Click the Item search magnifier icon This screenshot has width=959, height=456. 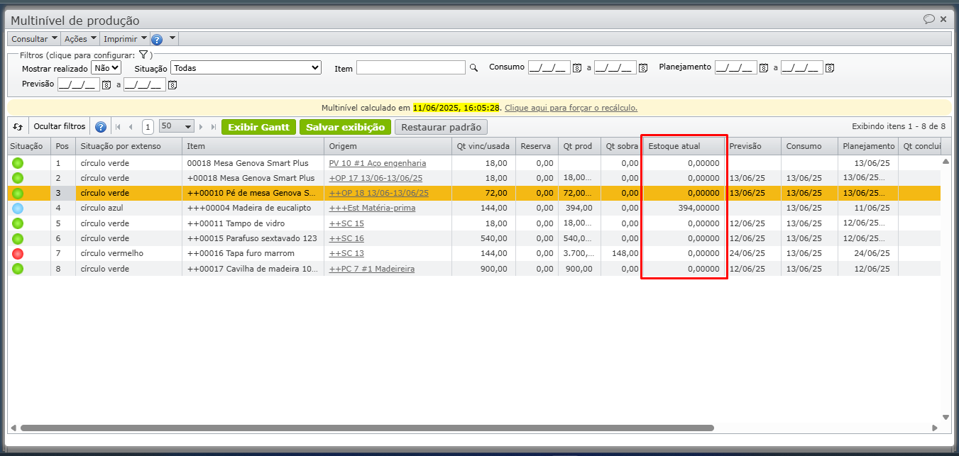click(x=473, y=68)
